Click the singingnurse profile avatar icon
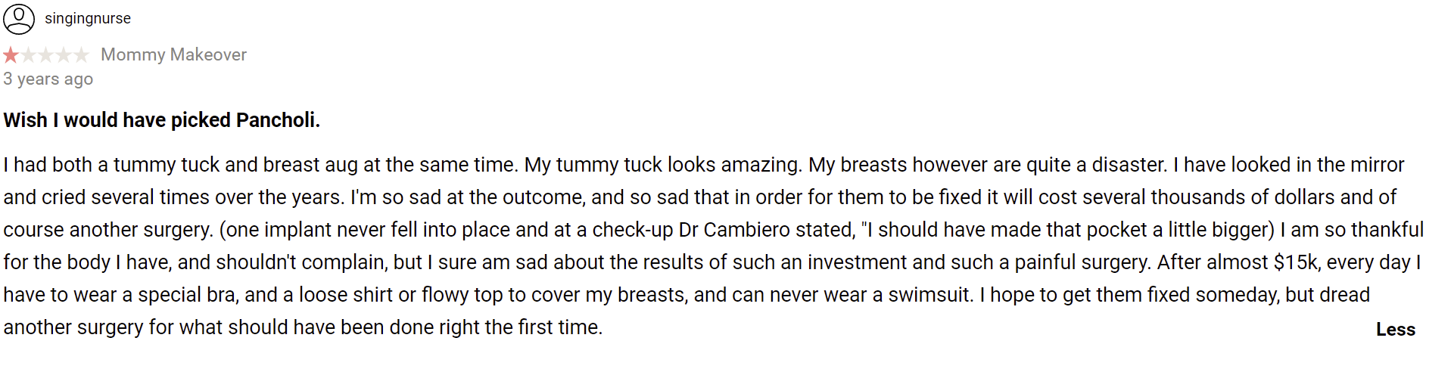The width and height of the screenshot is (1454, 375). click(19, 19)
